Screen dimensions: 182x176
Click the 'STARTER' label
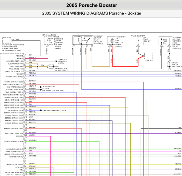coord(149,60)
